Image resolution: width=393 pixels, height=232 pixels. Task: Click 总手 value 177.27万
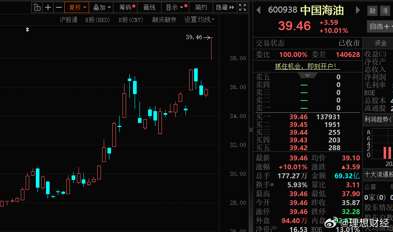pos(292,176)
